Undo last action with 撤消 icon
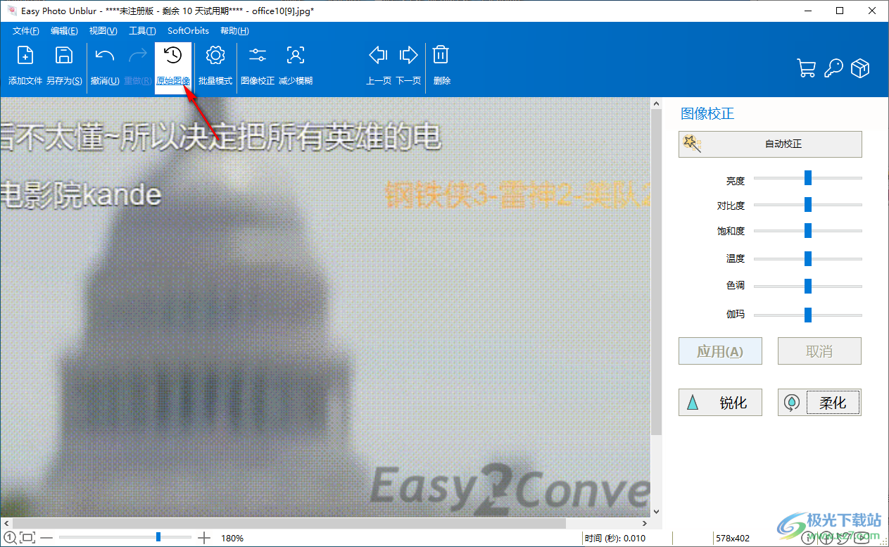 tap(105, 56)
